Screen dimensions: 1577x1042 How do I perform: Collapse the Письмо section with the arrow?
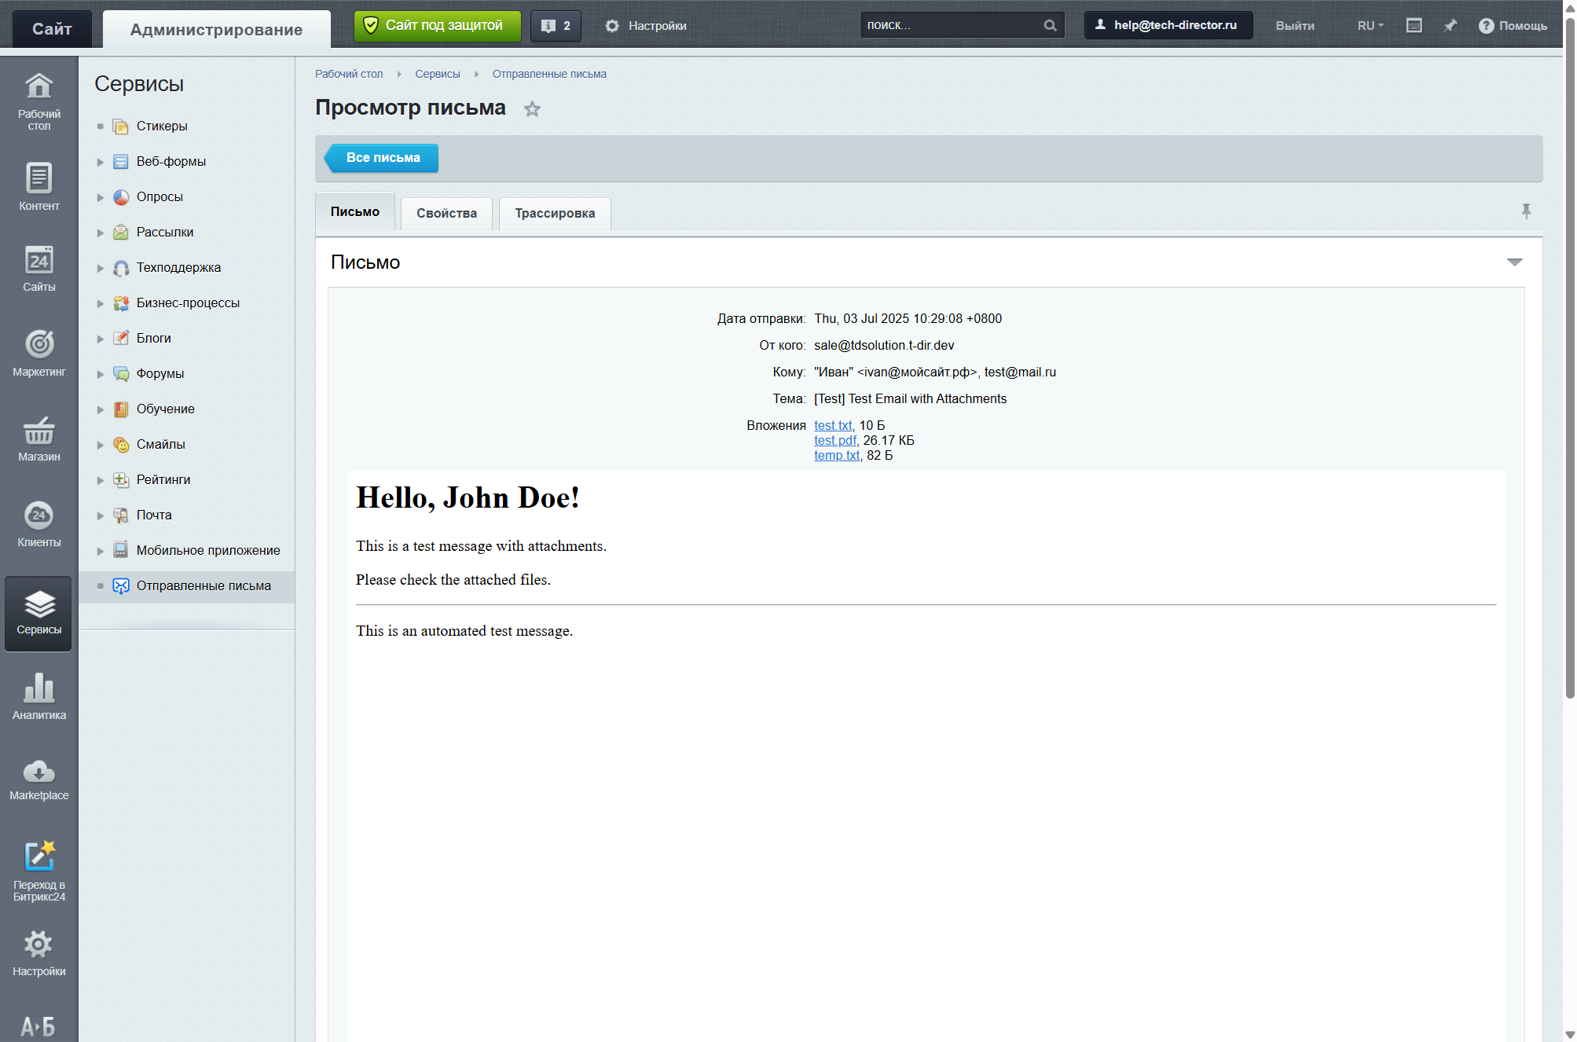click(x=1514, y=262)
